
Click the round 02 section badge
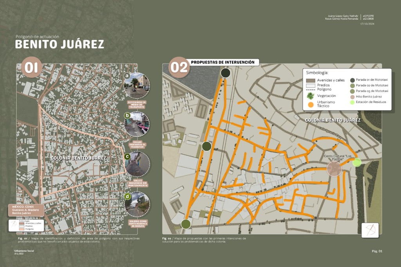pos(179,67)
